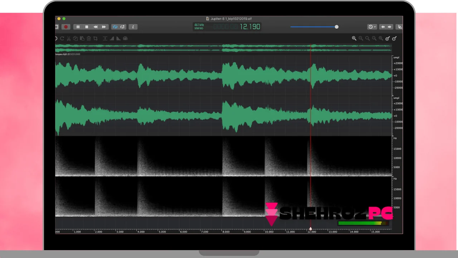Viewport: 458px width, 258px height.
Task: Open the file info panel (i button)
Action: (133, 27)
